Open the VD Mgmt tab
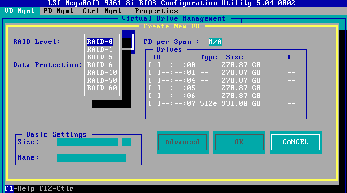Screen dimensions: 347x193 point(19,11)
